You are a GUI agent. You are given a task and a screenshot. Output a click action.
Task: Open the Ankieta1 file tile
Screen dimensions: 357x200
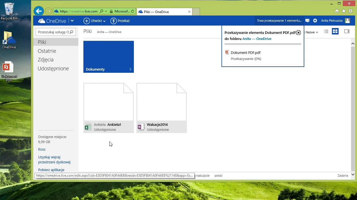pyautogui.click(x=108, y=108)
